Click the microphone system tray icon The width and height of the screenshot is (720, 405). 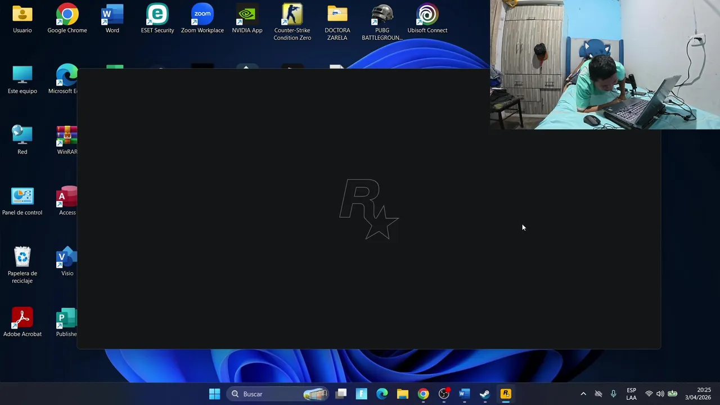tap(613, 394)
